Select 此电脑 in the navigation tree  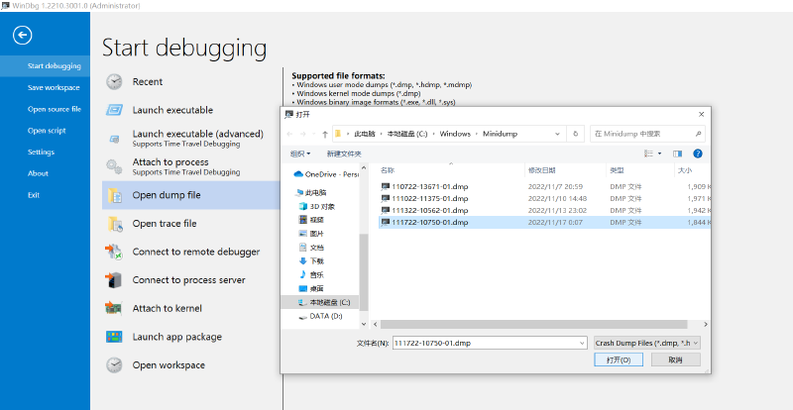(311, 192)
